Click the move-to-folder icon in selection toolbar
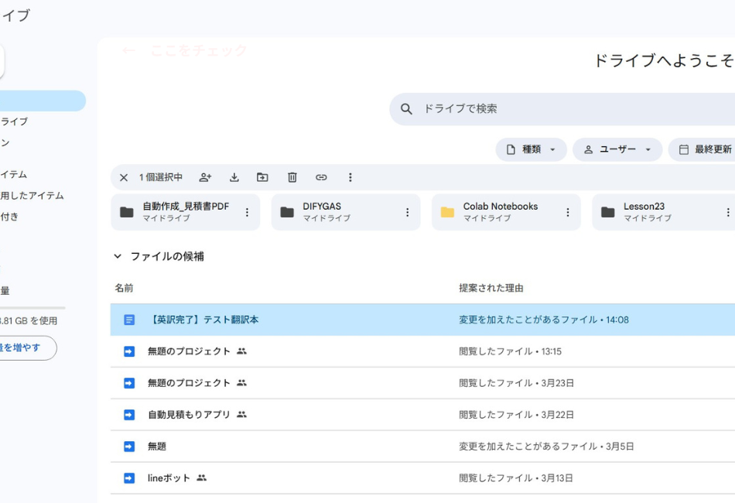Image resolution: width=735 pixels, height=503 pixels. point(263,177)
